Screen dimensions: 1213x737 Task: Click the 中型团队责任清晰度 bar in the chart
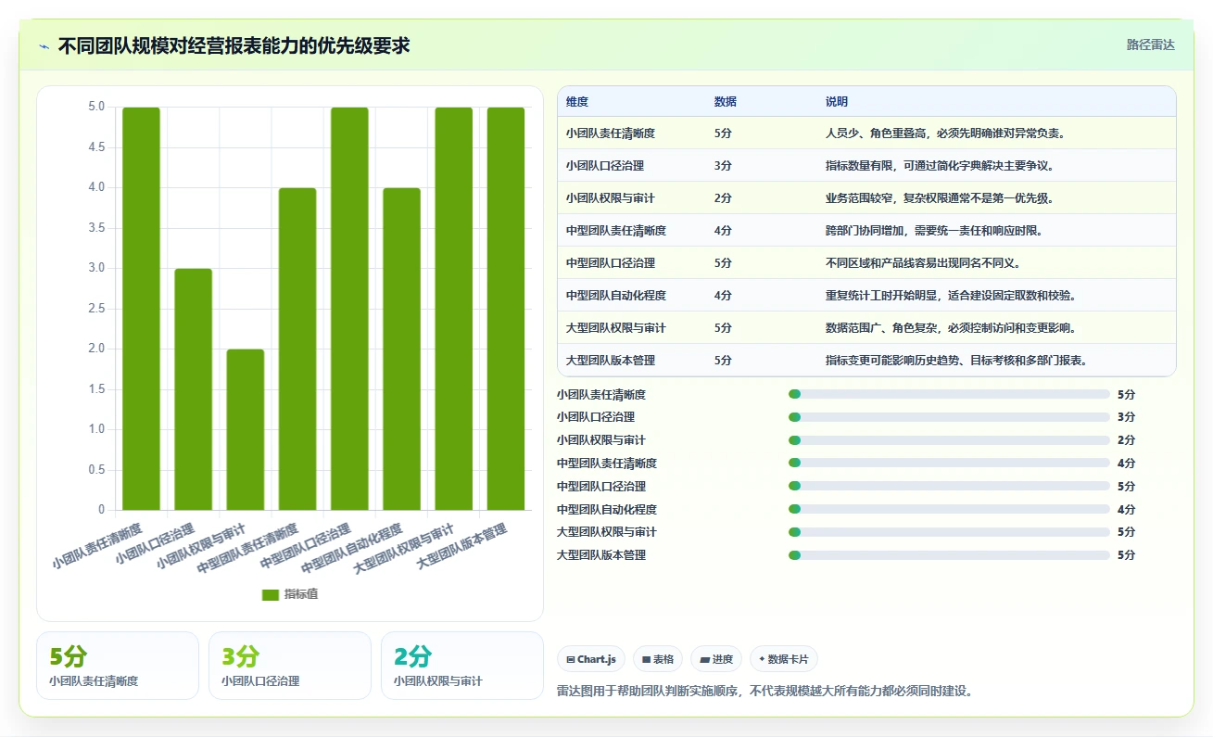pyautogui.click(x=297, y=349)
